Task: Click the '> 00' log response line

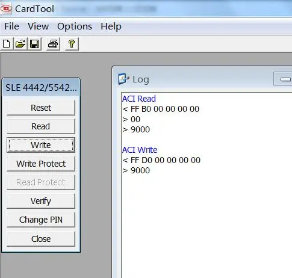Action: click(x=131, y=119)
